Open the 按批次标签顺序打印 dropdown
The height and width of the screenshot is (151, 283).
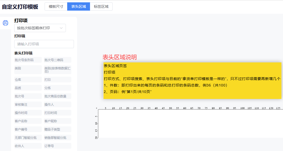coord(40,28)
